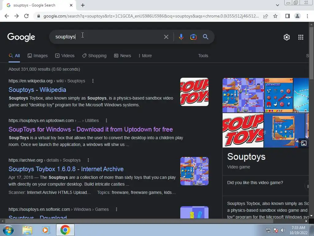Open options for the archive.org result
The width and height of the screenshot is (314, 236).
88,160
